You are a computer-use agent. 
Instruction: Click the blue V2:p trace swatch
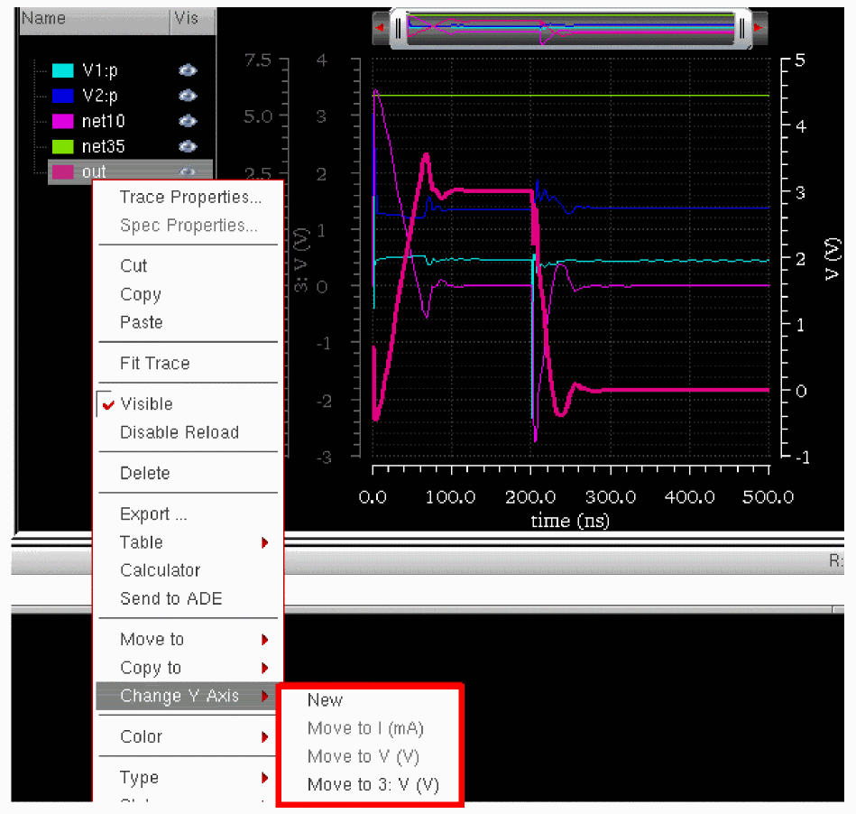pos(62,96)
